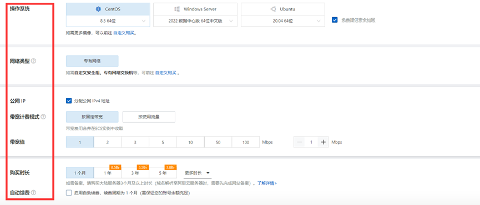Increase bandwidth with the plus button
This screenshot has height=205, width=480.
click(x=323, y=142)
